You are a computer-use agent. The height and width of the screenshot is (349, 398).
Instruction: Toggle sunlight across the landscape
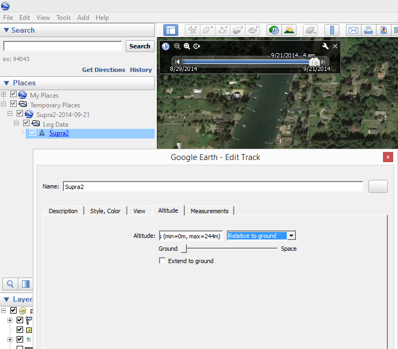289,30
